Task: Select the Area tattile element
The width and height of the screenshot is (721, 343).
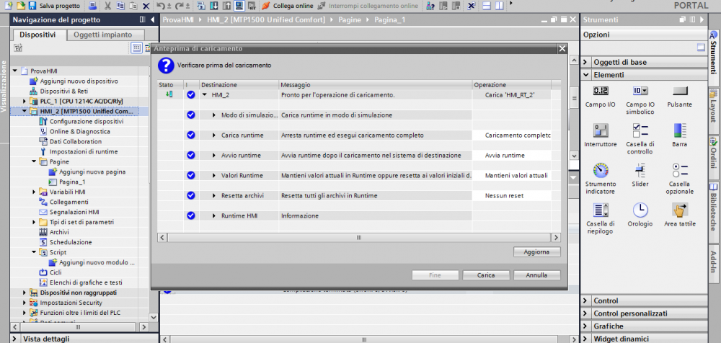Action: [680, 215]
